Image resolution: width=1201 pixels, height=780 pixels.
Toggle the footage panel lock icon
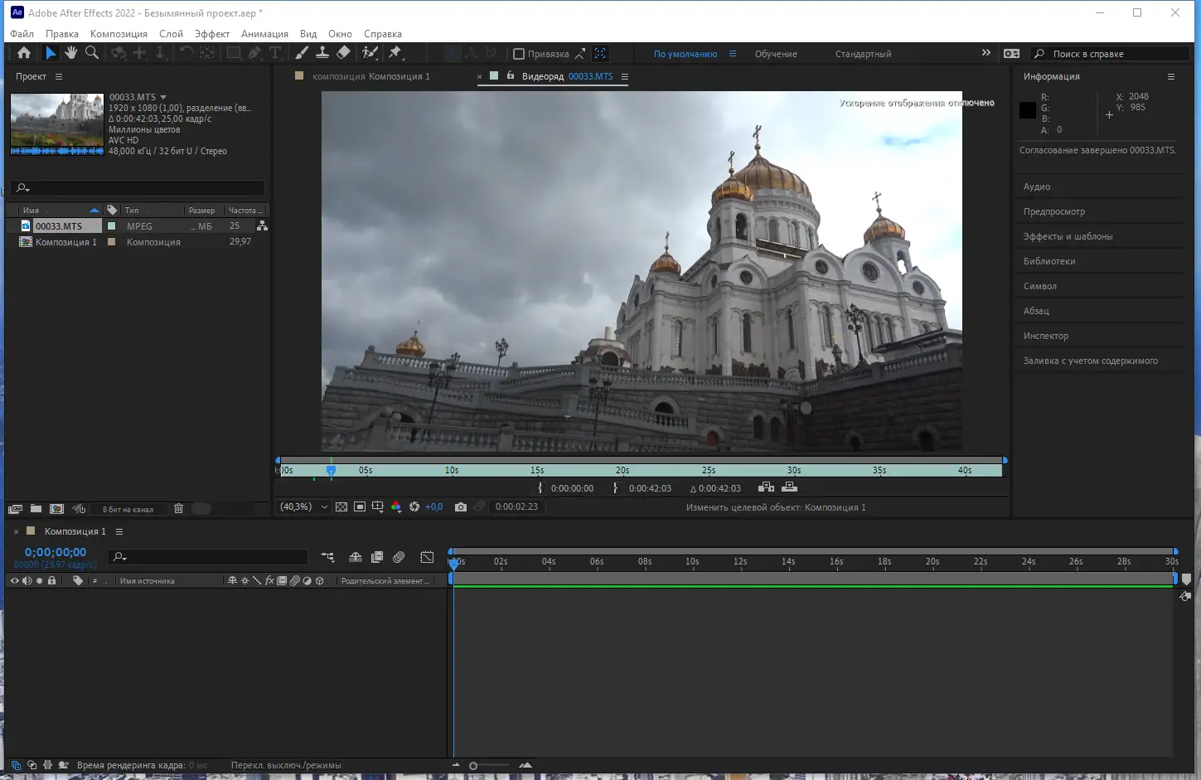click(511, 76)
